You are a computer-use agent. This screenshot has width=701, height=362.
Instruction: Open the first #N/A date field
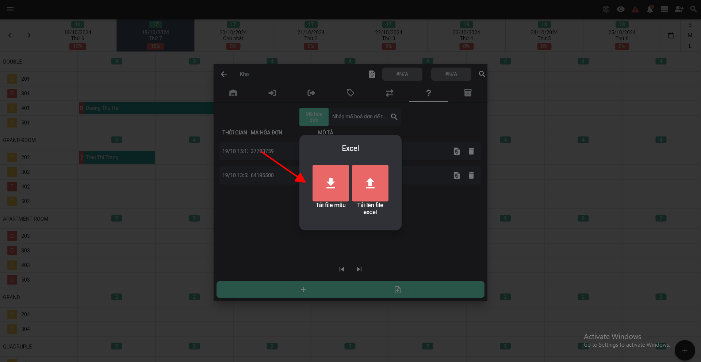[402, 74]
